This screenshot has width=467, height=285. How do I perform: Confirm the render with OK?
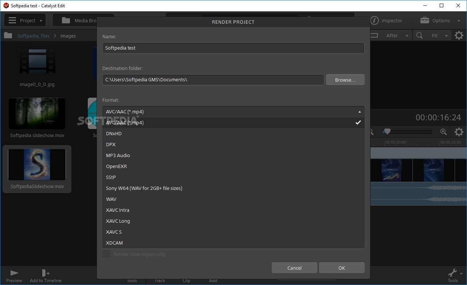342,268
